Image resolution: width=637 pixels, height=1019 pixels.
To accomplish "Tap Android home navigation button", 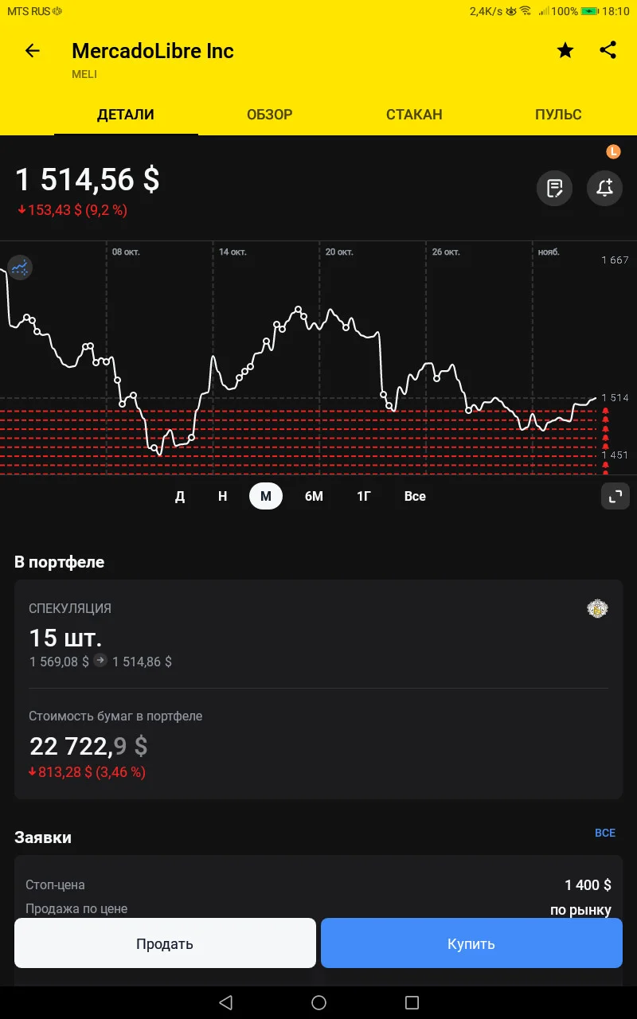I will tap(318, 1002).
